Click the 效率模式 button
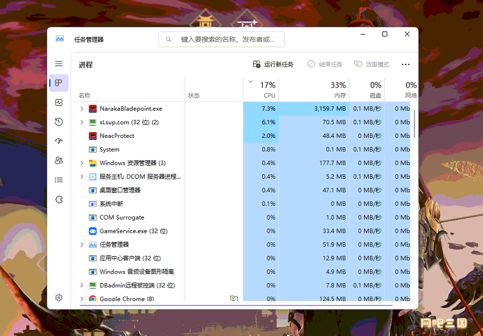The width and height of the screenshot is (483, 336). pos(371,64)
